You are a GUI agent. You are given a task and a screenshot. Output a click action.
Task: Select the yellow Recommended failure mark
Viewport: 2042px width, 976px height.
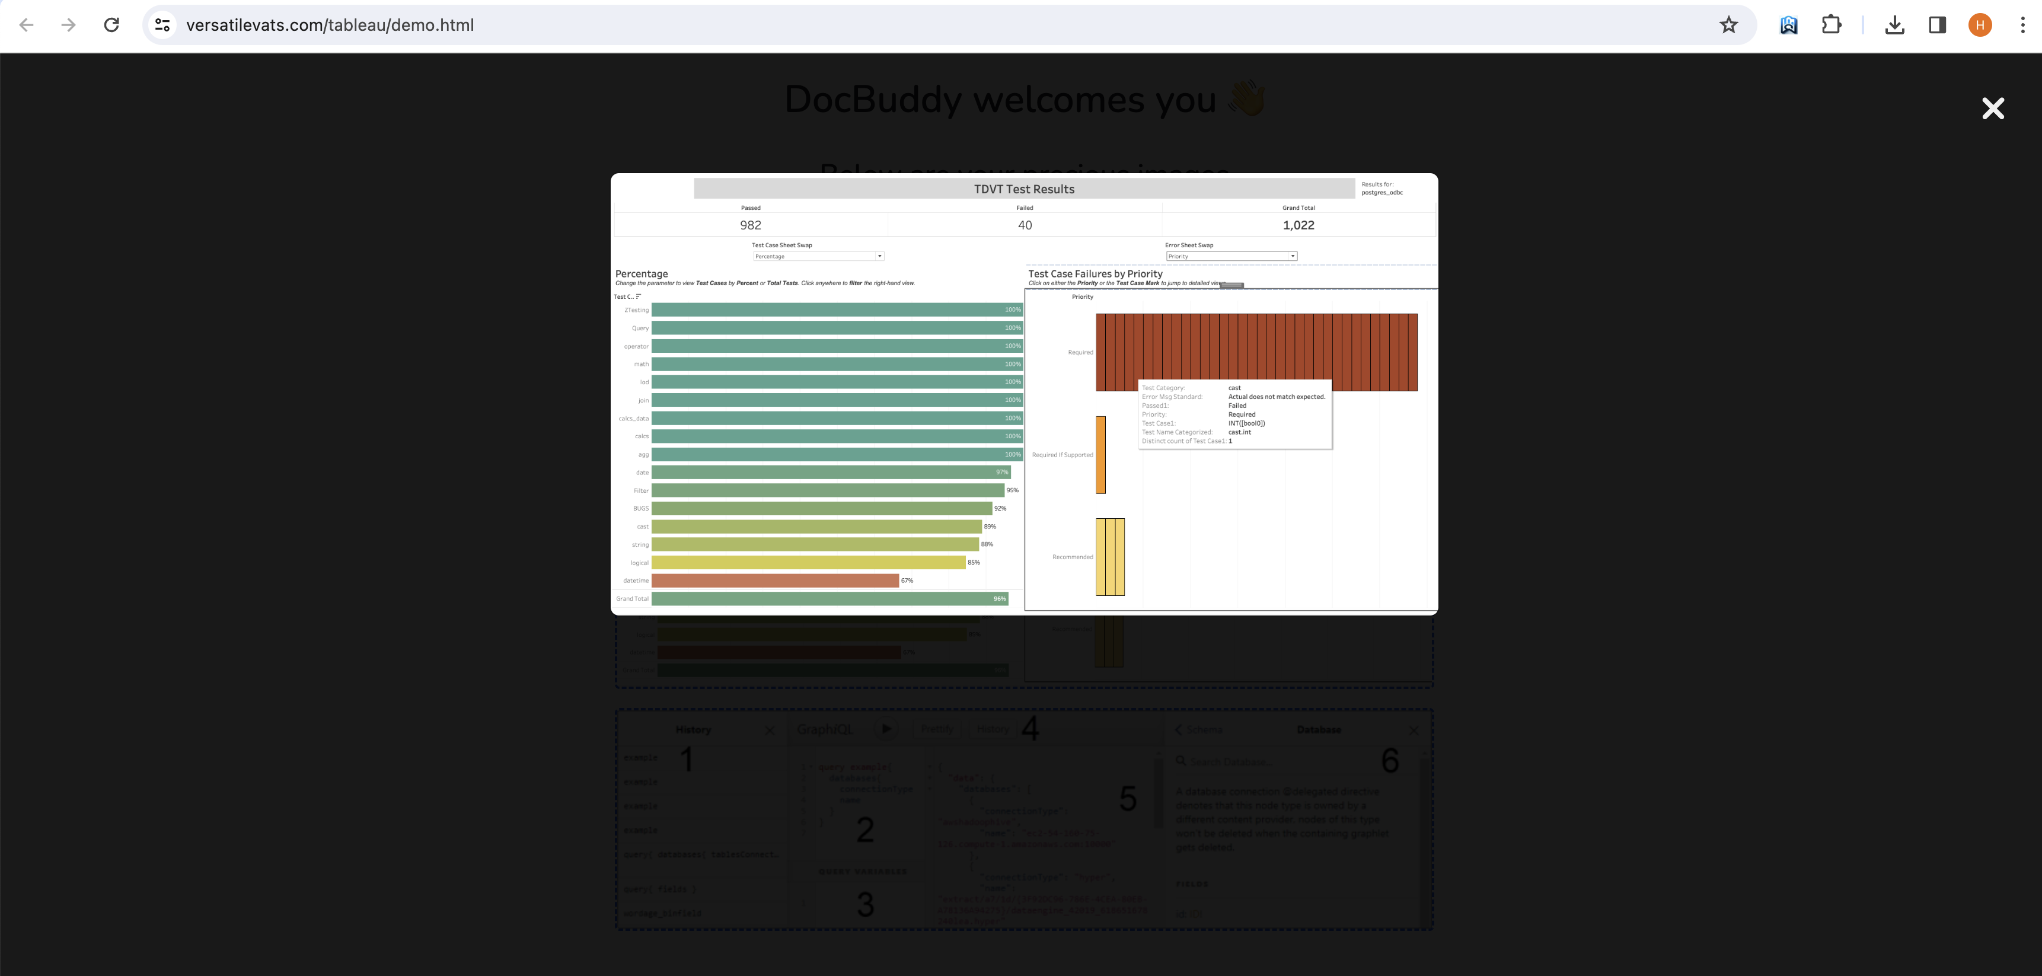(1110, 557)
